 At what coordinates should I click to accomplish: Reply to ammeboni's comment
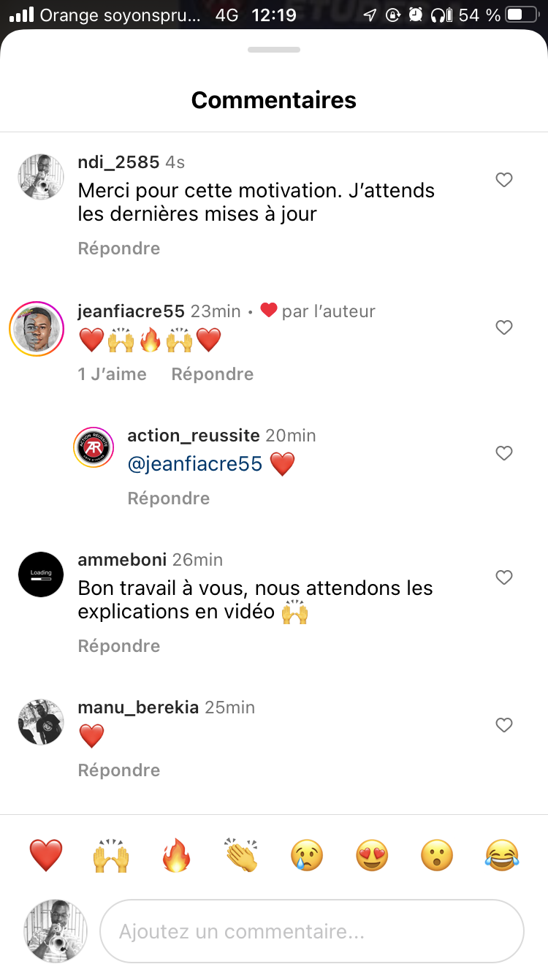(x=119, y=646)
